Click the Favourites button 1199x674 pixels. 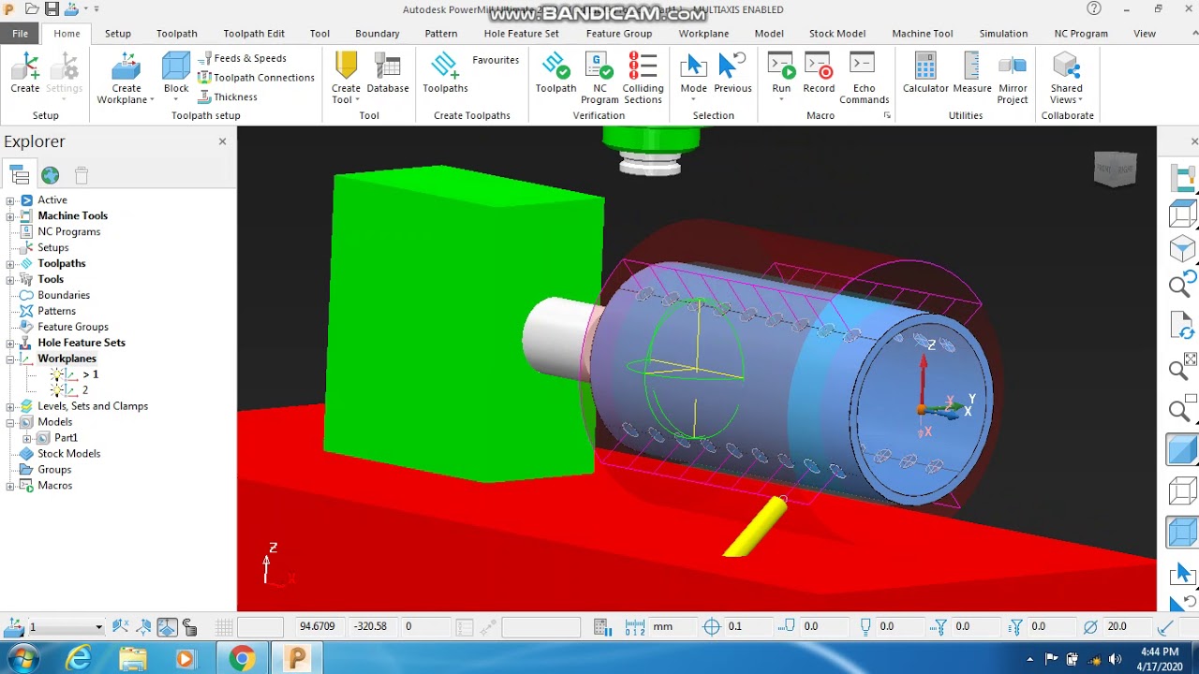tap(496, 60)
